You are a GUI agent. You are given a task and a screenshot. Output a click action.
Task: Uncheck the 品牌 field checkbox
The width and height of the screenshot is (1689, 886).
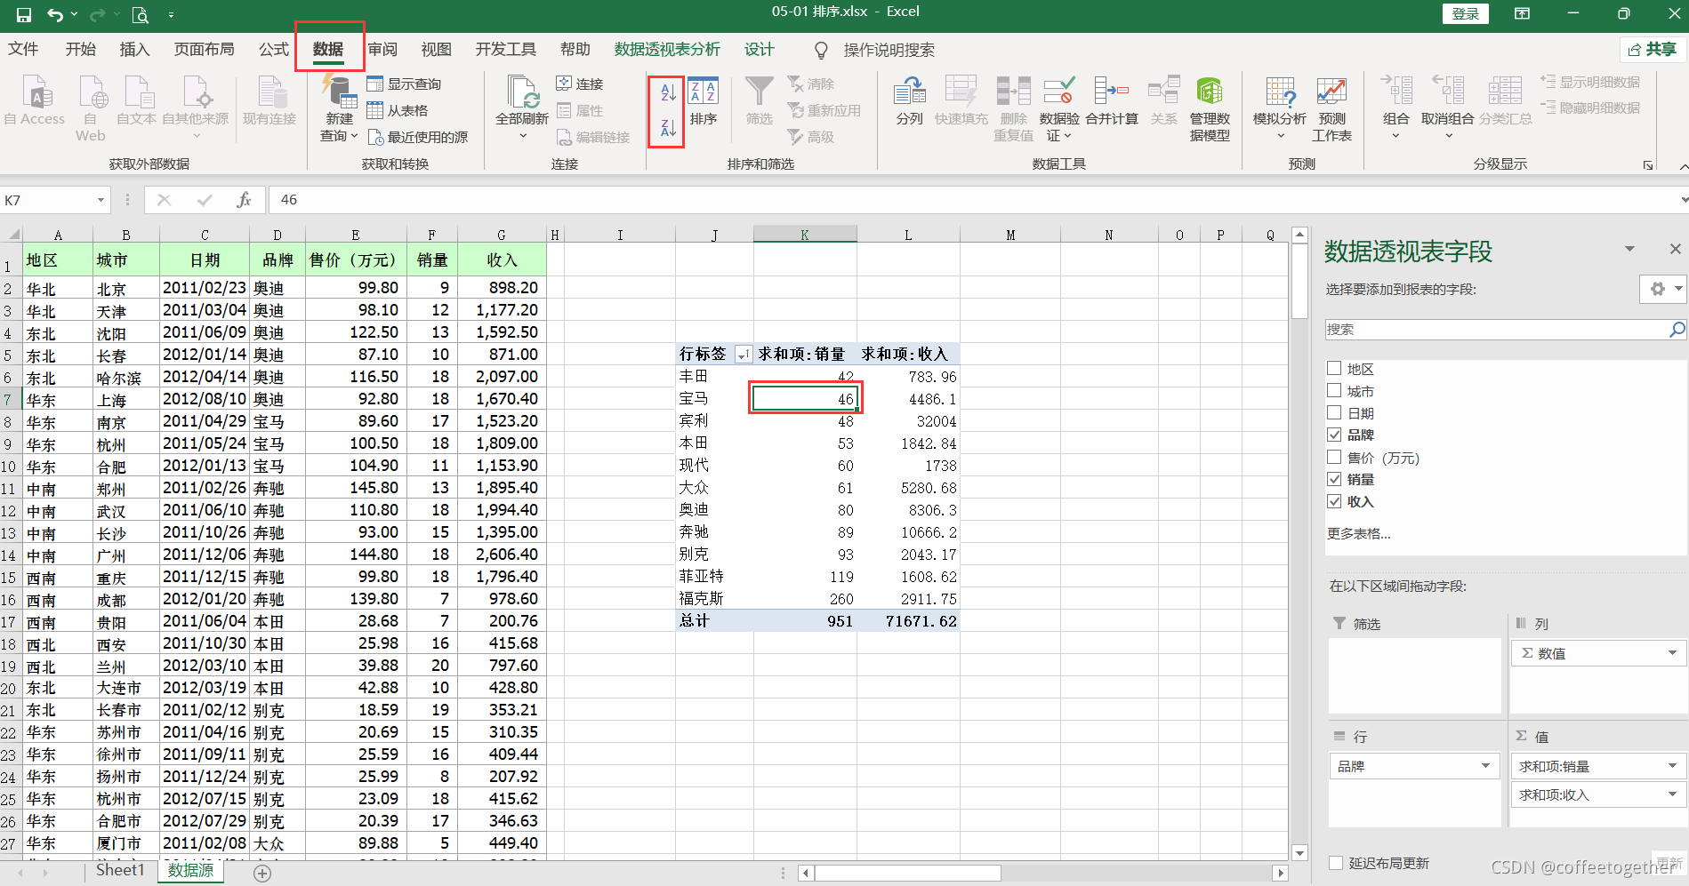pyautogui.click(x=1334, y=435)
